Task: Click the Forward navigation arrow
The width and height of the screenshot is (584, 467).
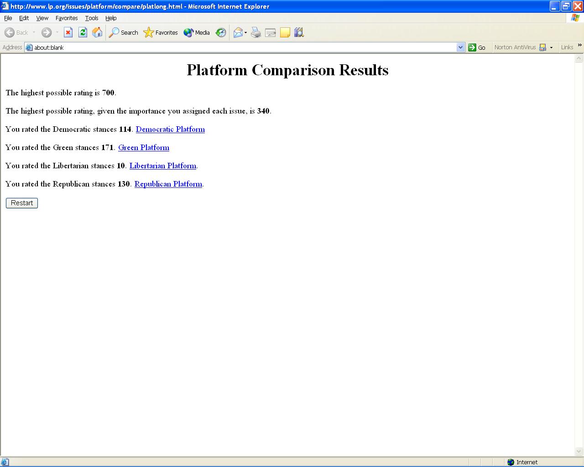Action: click(x=46, y=32)
